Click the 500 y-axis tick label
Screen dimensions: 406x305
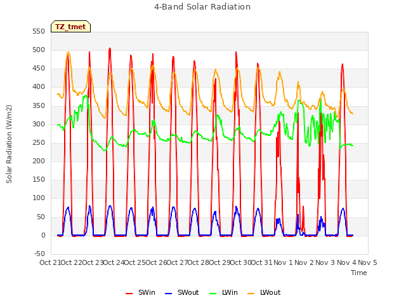(x=39, y=50)
